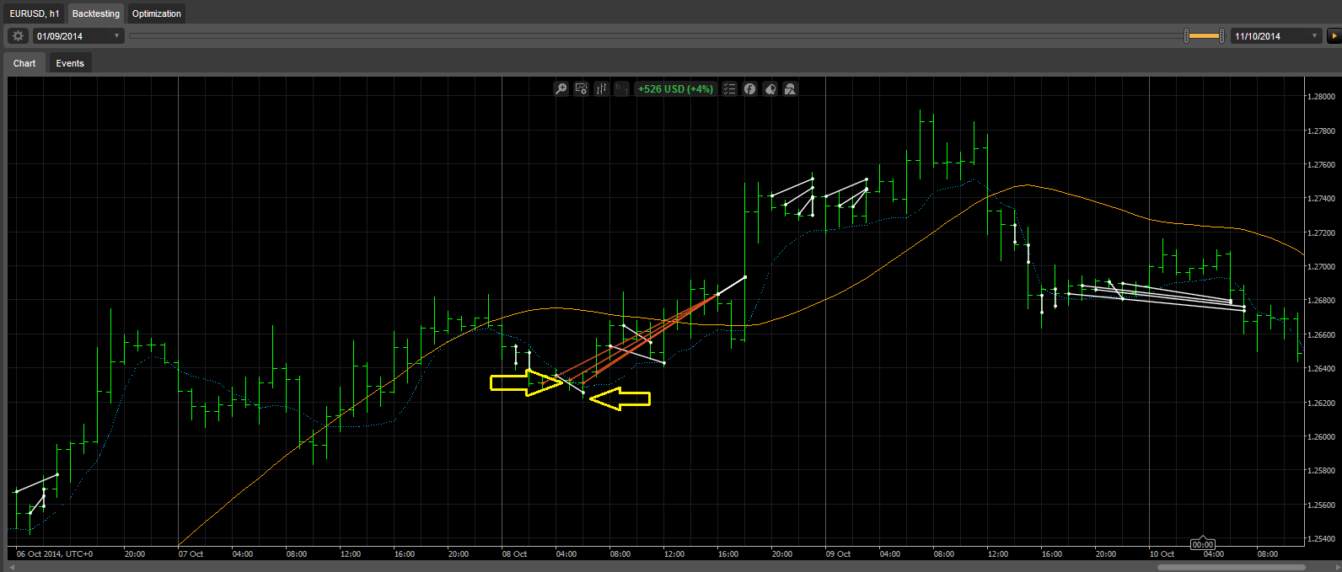Click the 1.27000 price axis label
This screenshot has width=1342, height=572.
[1321, 267]
